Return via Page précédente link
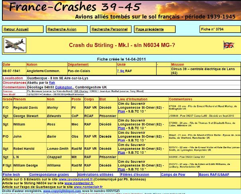Screen dimensions: 241x194 (x=149, y=29)
